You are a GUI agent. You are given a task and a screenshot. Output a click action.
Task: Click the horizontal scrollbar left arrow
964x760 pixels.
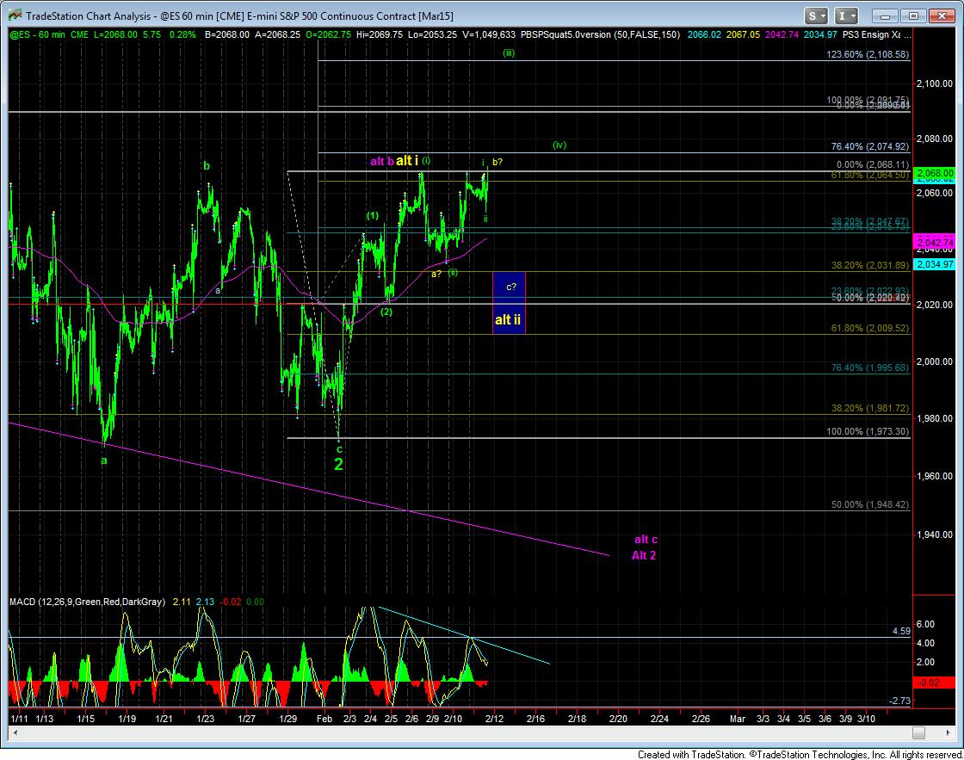click(15, 732)
